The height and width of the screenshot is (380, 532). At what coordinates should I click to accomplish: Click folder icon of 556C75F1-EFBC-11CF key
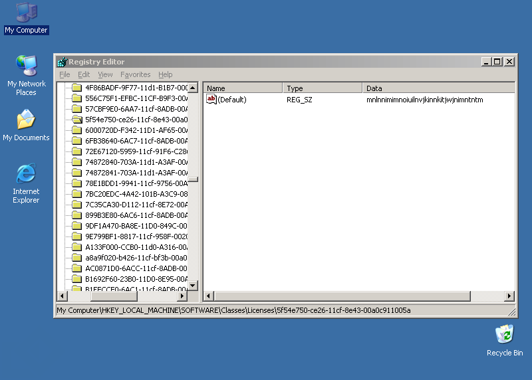tap(77, 98)
